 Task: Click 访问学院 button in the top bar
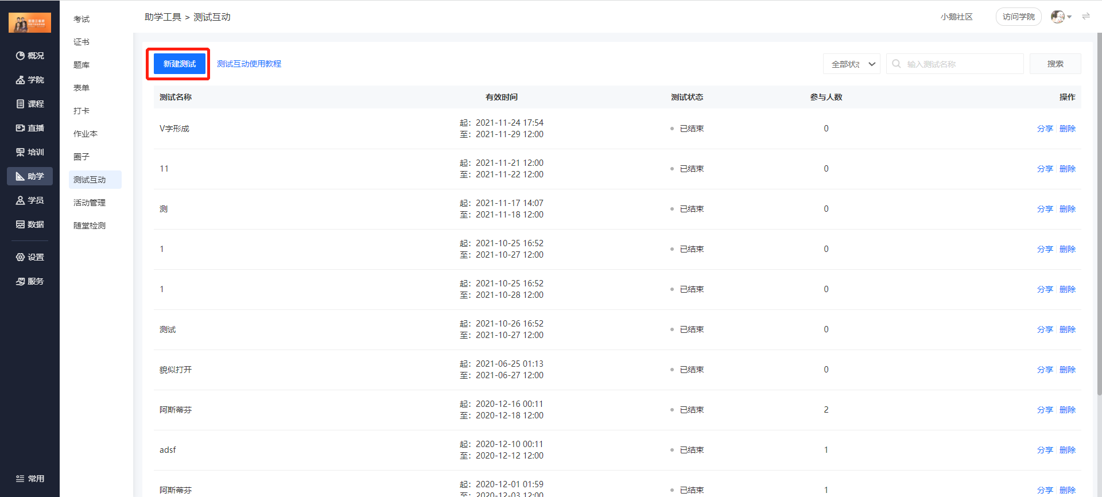pos(1019,17)
